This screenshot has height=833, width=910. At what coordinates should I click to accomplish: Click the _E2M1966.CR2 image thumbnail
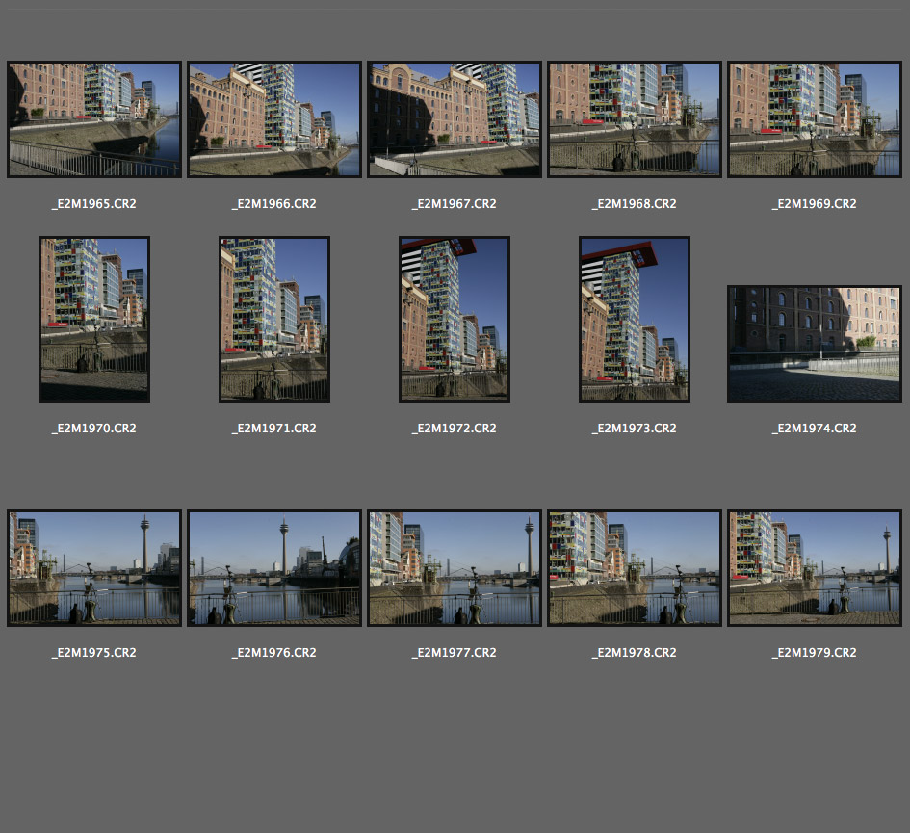click(274, 119)
